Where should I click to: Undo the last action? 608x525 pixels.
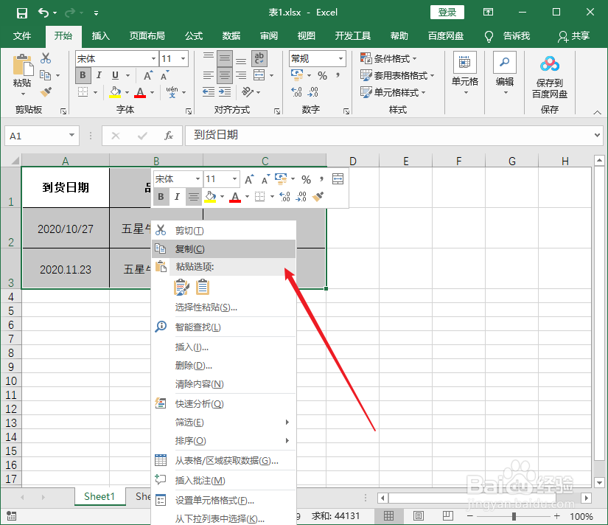coord(43,13)
